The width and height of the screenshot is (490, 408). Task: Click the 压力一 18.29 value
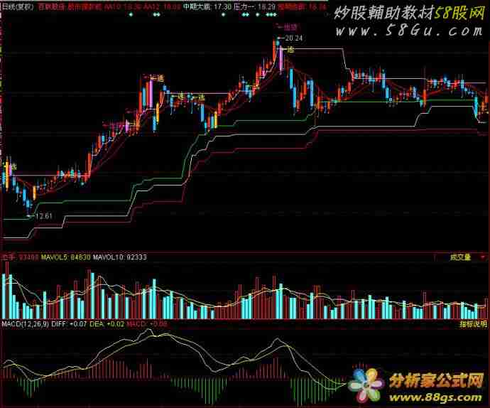coord(254,7)
